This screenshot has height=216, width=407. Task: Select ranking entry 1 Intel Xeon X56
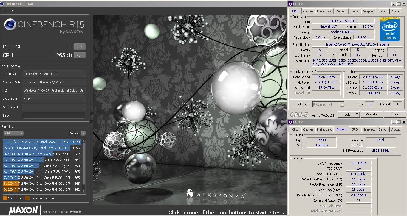42,142
